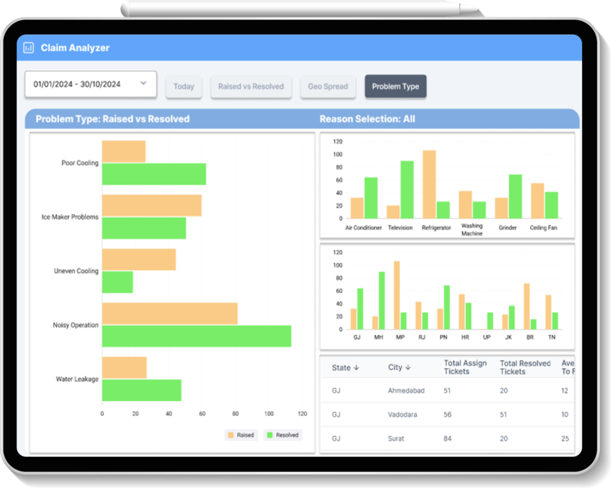This screenshot has width=612, height=489.
Task: Select the Problem Type view
Action: coord(395,87)
